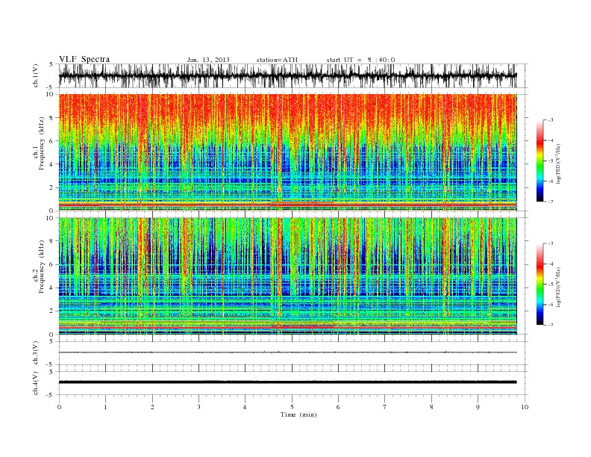Click the "ch.3(V)" axis label
The width and height of the screenshot is (591, 457).
pyautogui.click(x=36, y=353)
